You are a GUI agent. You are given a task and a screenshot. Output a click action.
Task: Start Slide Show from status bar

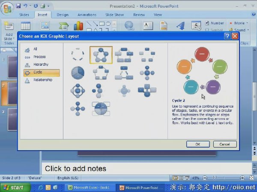pos(187,178)
